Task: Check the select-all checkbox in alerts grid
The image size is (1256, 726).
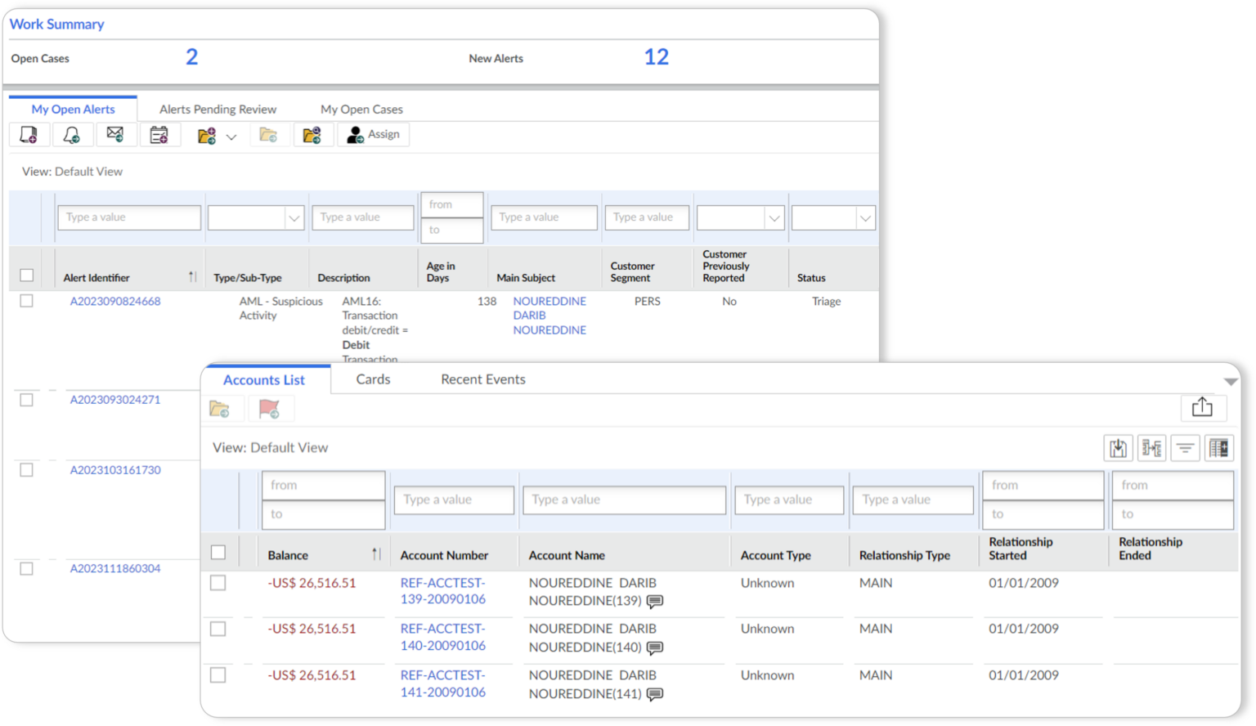Action: point(26,275)
